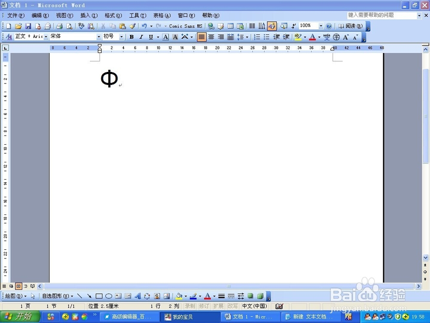Apply fill color paint bucket
Image resolution: width=430 pixels, height=323 pixels.
[x=179, y=296]
